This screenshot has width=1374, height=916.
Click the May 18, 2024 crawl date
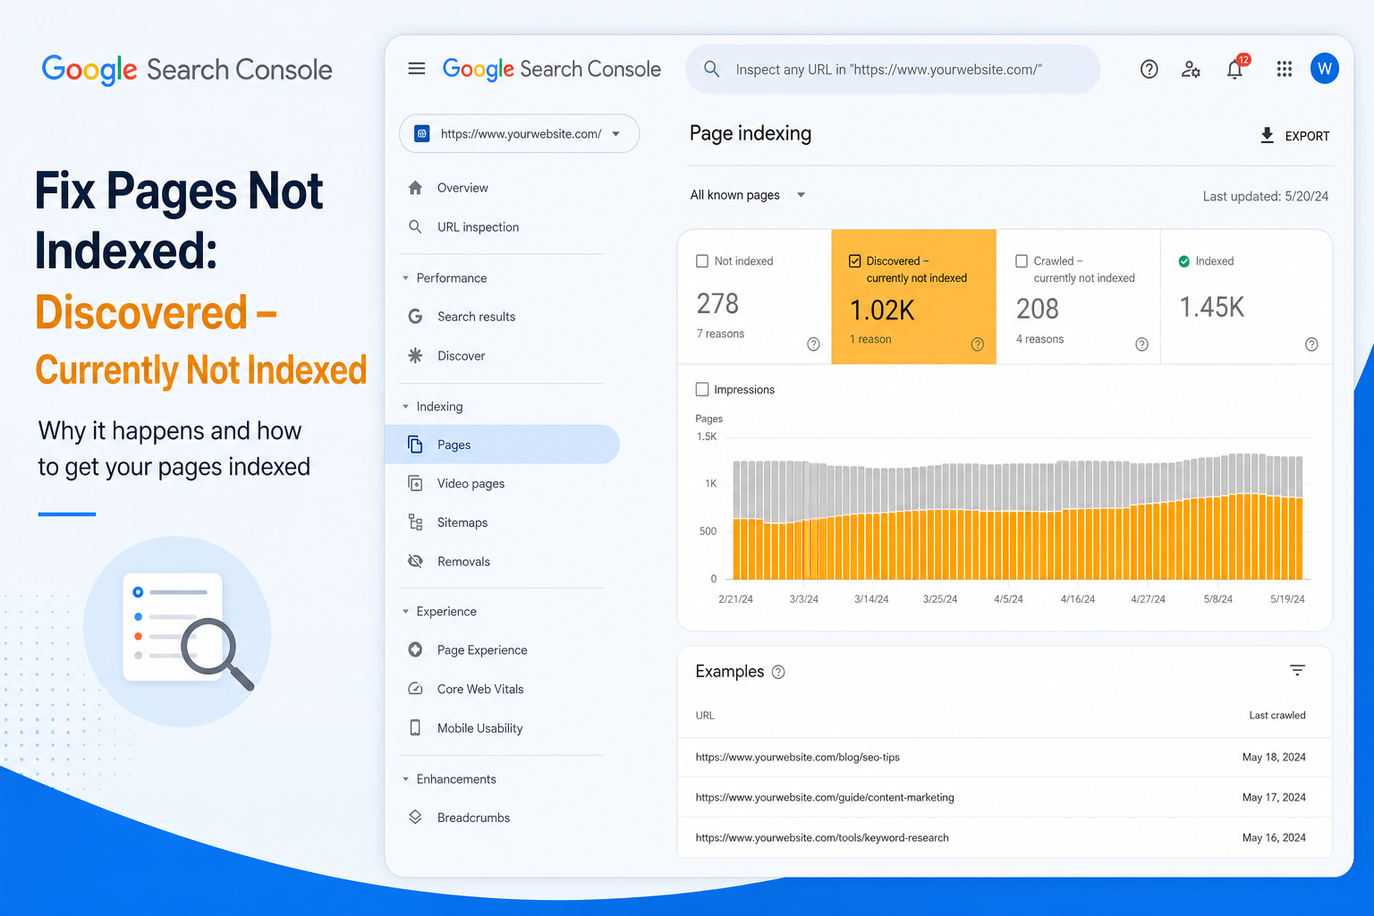1274,757
